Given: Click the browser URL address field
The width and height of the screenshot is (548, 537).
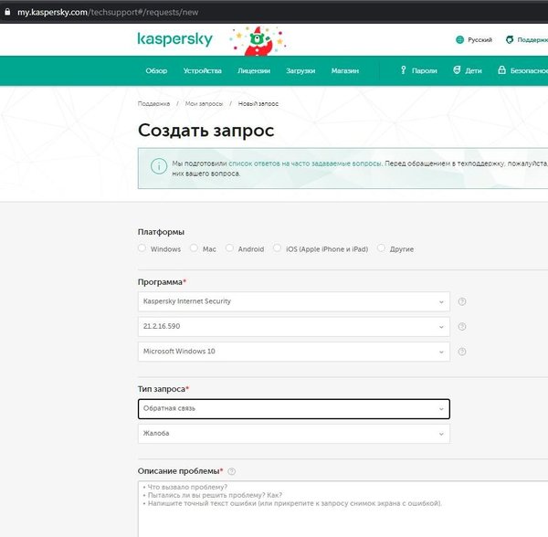Looking at the screenshot, I should (x=108, y=12).
